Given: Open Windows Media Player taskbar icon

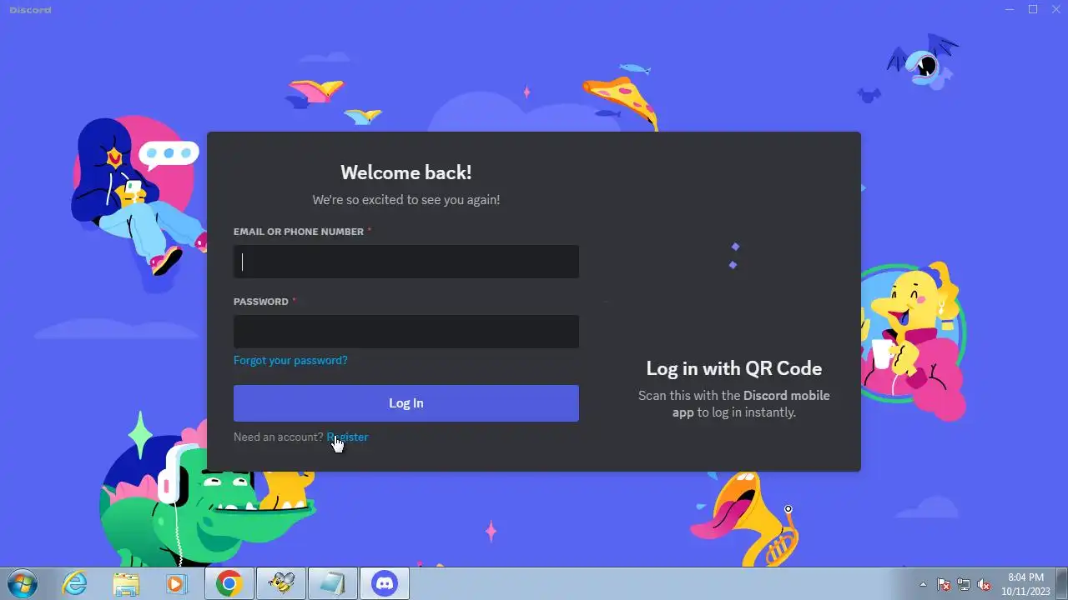Looking at the screenshot, I should coord(177,583).
